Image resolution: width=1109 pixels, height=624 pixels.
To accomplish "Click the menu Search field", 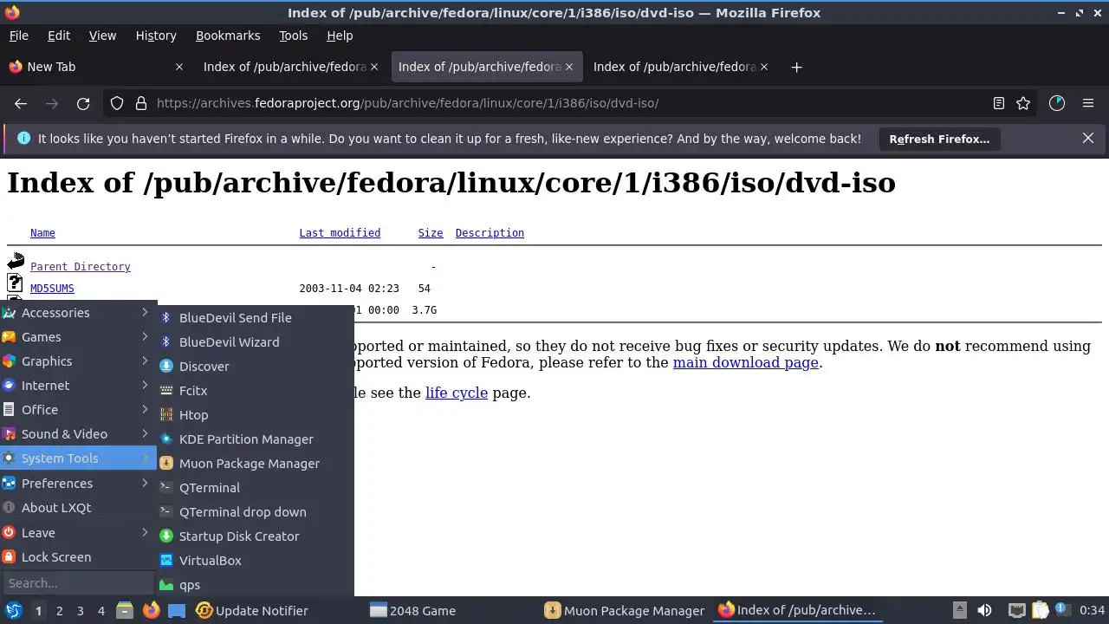I will (78, 583).
